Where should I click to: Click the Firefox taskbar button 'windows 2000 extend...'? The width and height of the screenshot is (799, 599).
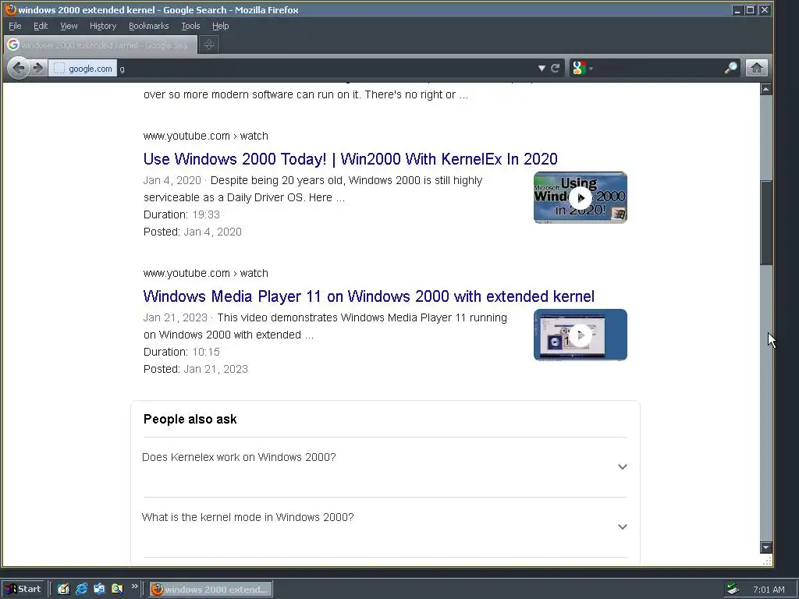(x=211, y=590)
